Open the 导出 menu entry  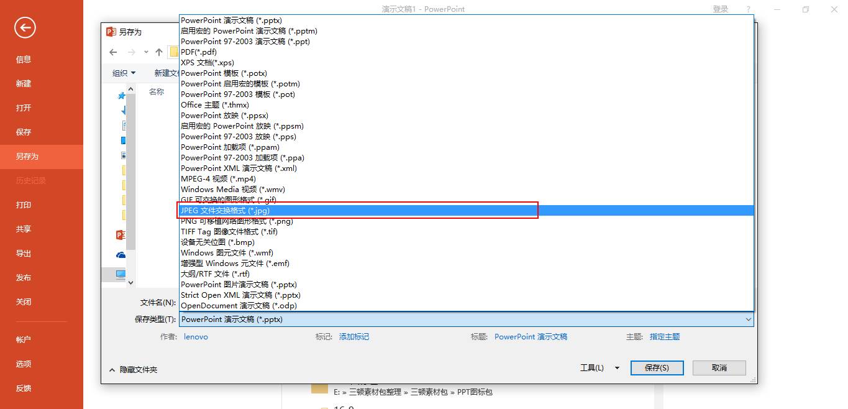point(23,253)
